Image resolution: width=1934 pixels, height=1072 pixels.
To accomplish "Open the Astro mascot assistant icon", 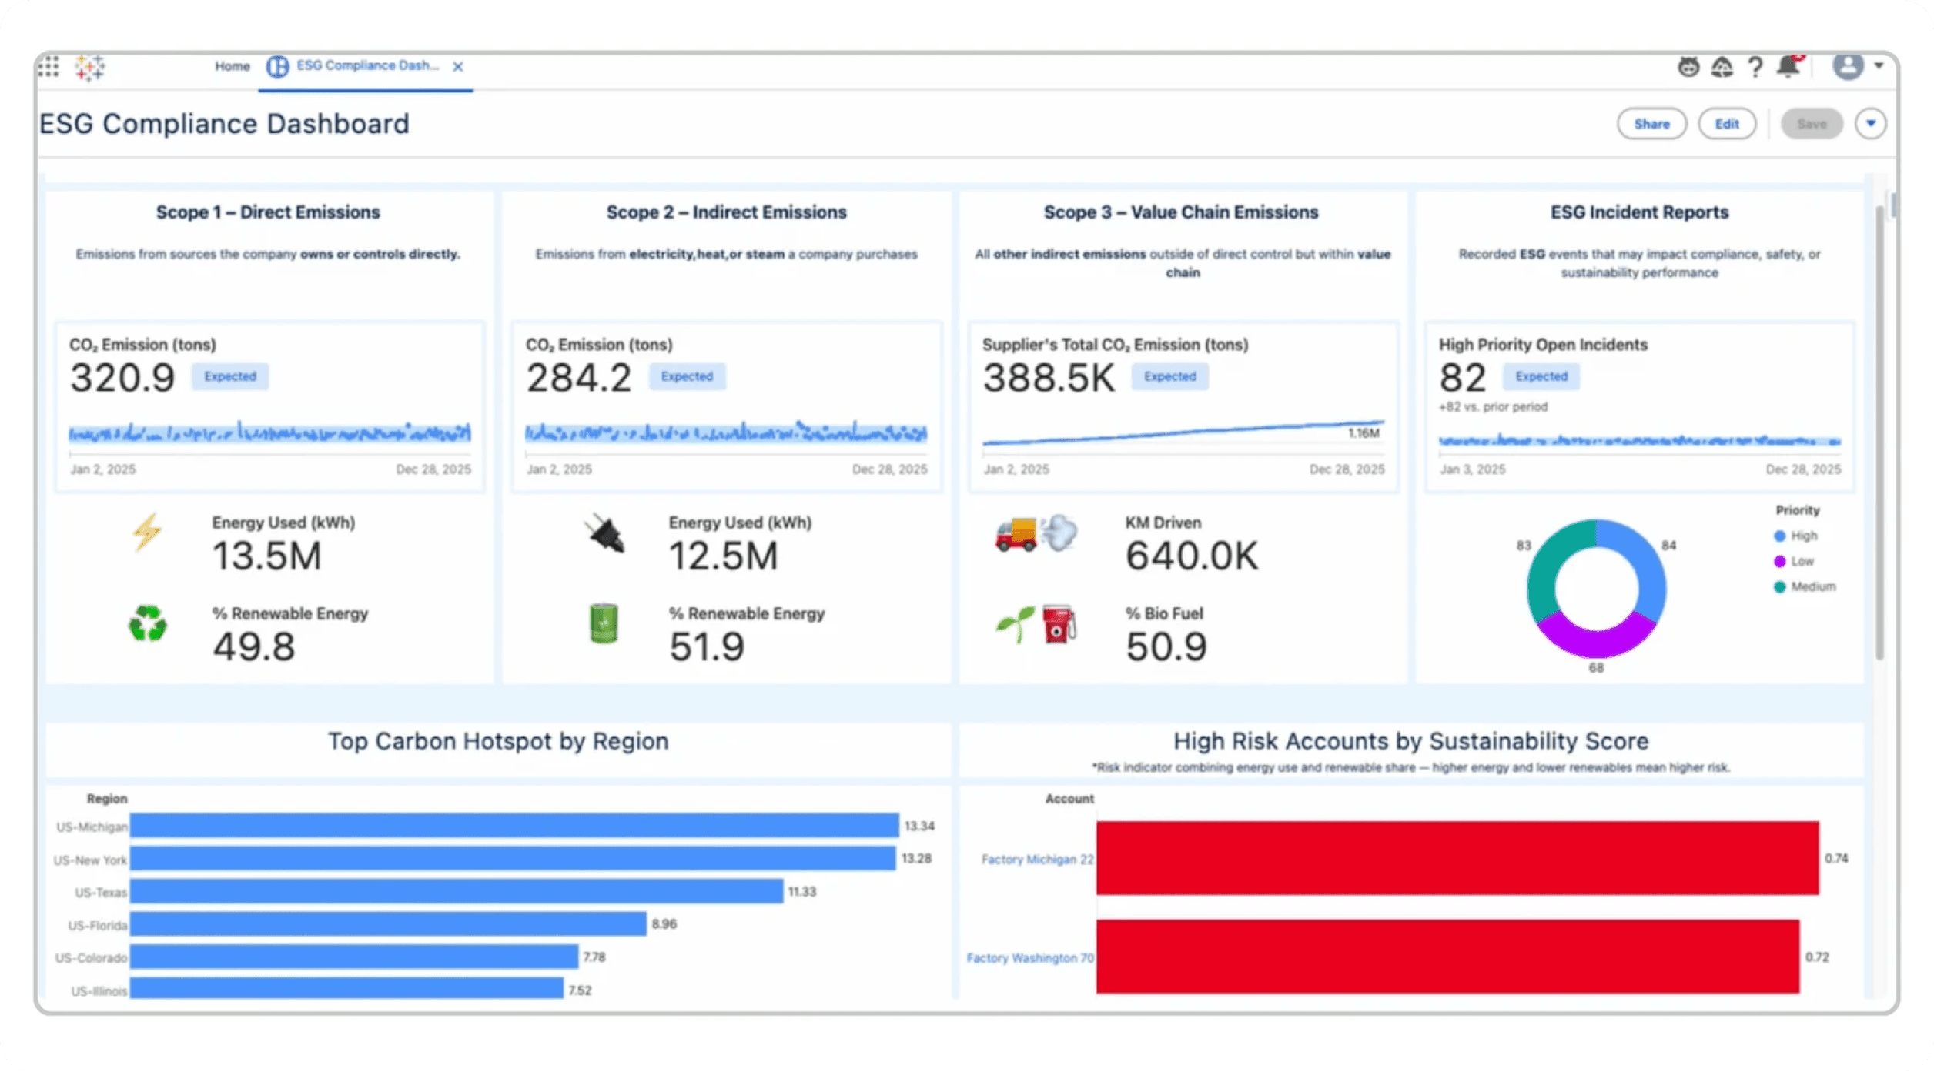I will 1688,68.
